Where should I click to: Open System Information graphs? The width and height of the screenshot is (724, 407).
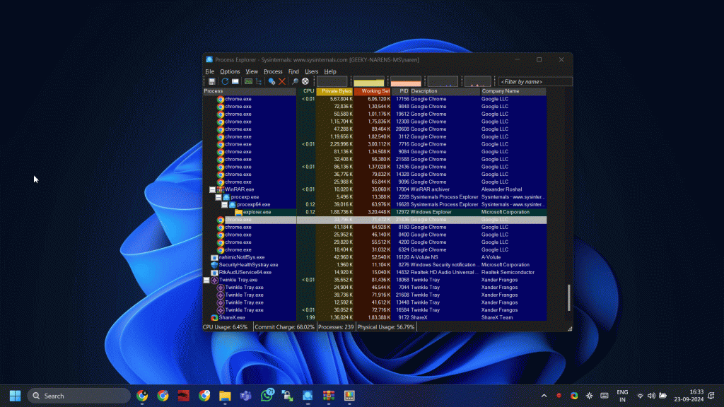click(247, 80)
